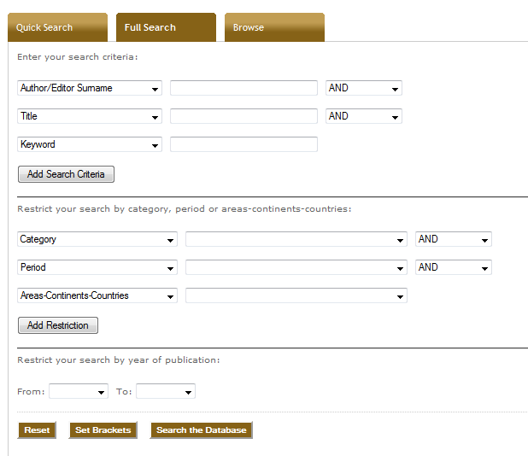528x456 pixels.
Task: Open the Category value selection dropdown
Action: [296, 239]
